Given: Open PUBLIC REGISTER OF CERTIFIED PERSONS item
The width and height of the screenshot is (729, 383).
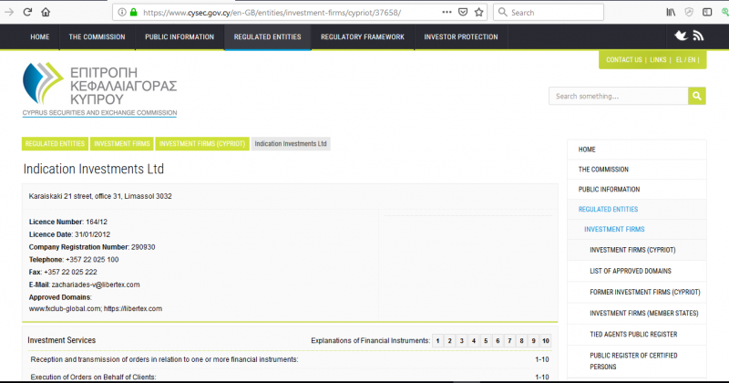Looking at the screenshot, I should pos(636,361).
